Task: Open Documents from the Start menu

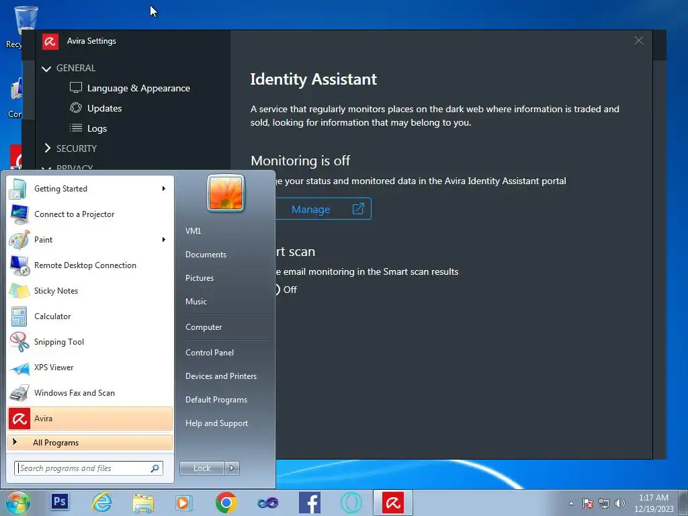Action: click(206, 255)
